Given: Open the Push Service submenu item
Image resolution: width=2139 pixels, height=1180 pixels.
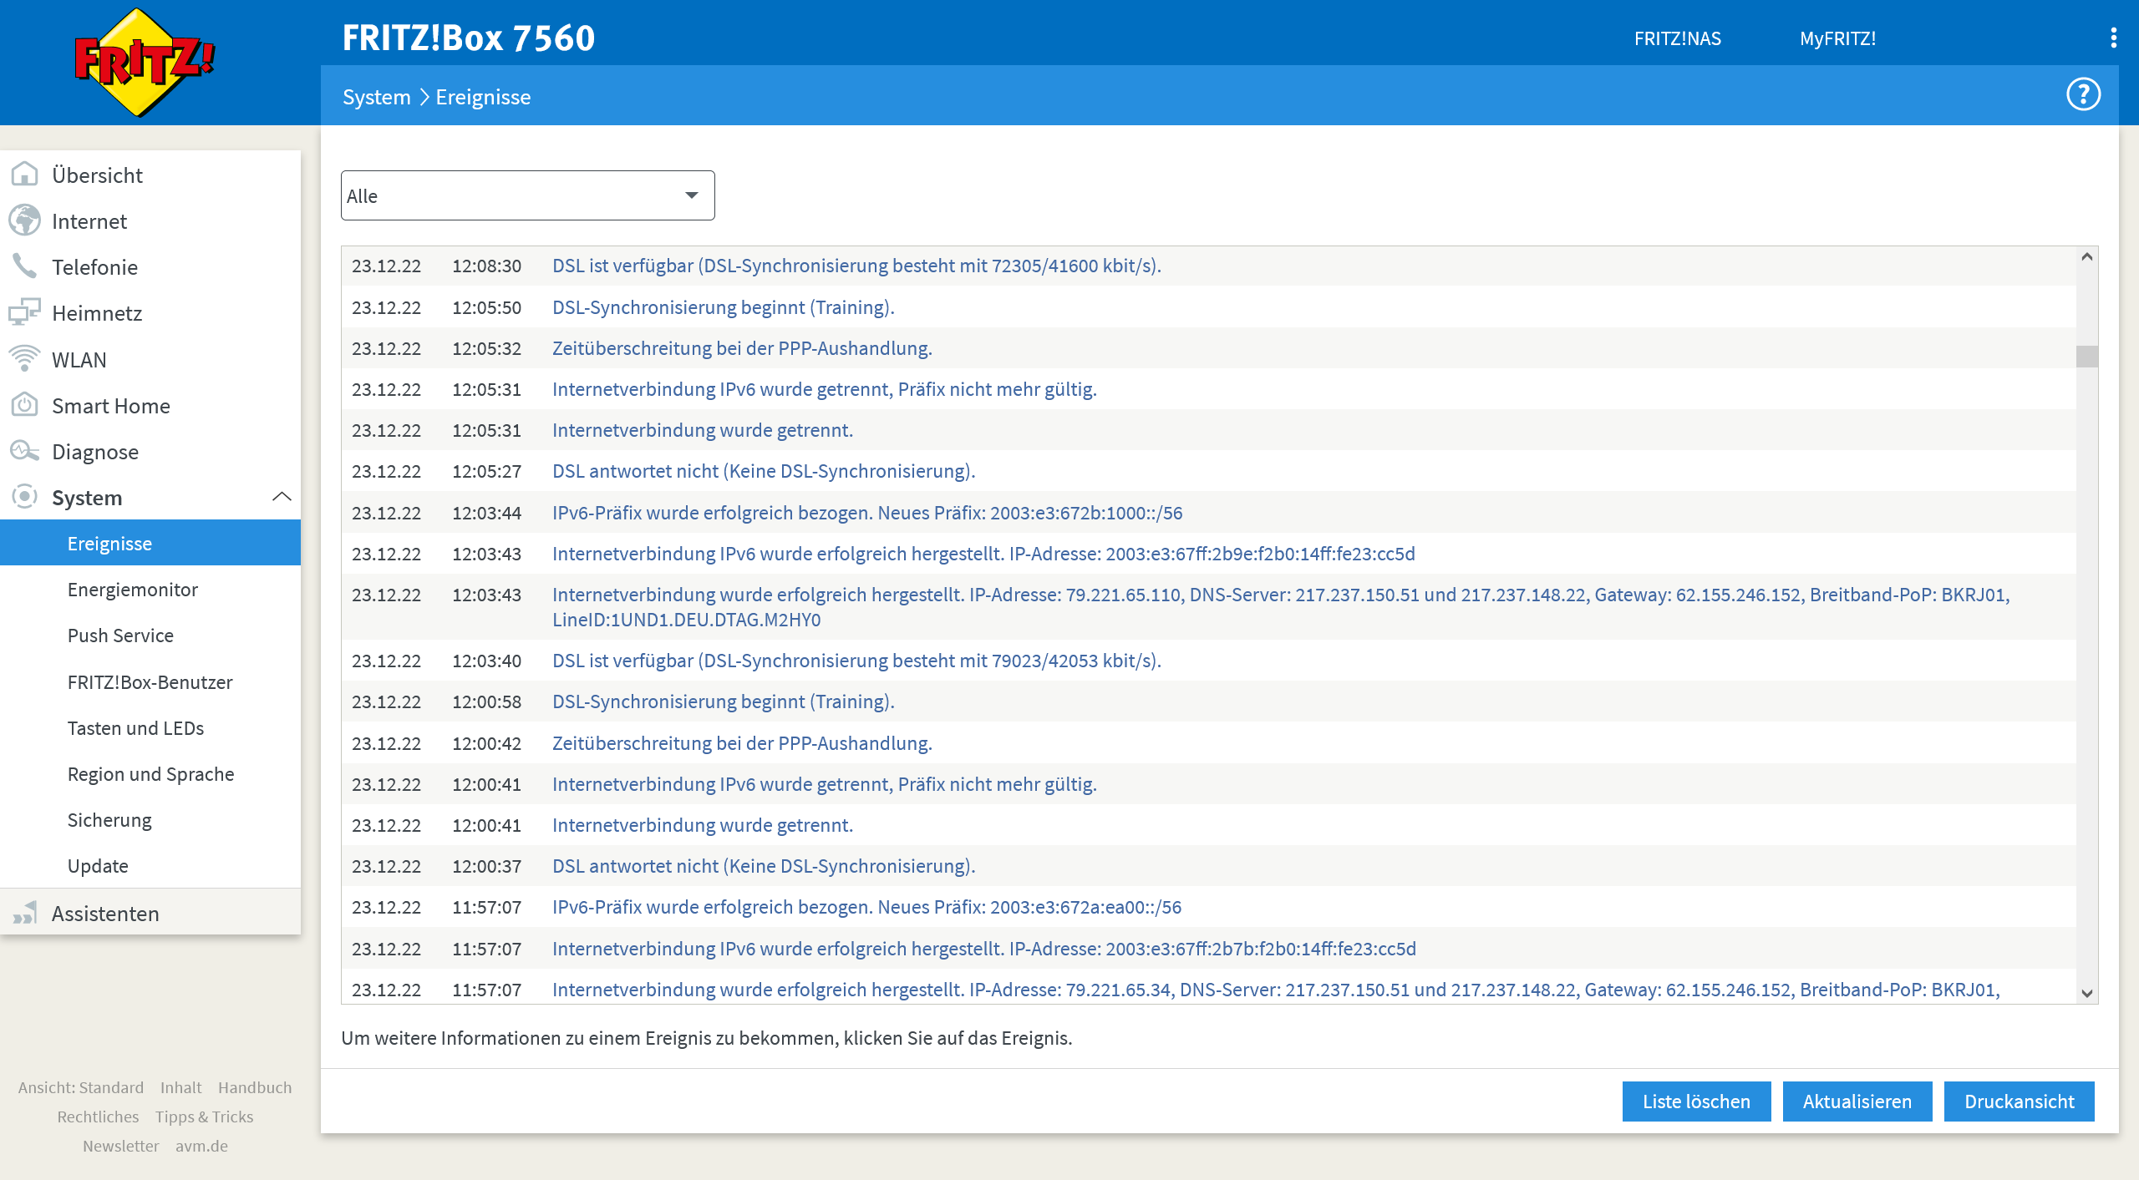Looking at the screenshot, I should pos(120,636).
